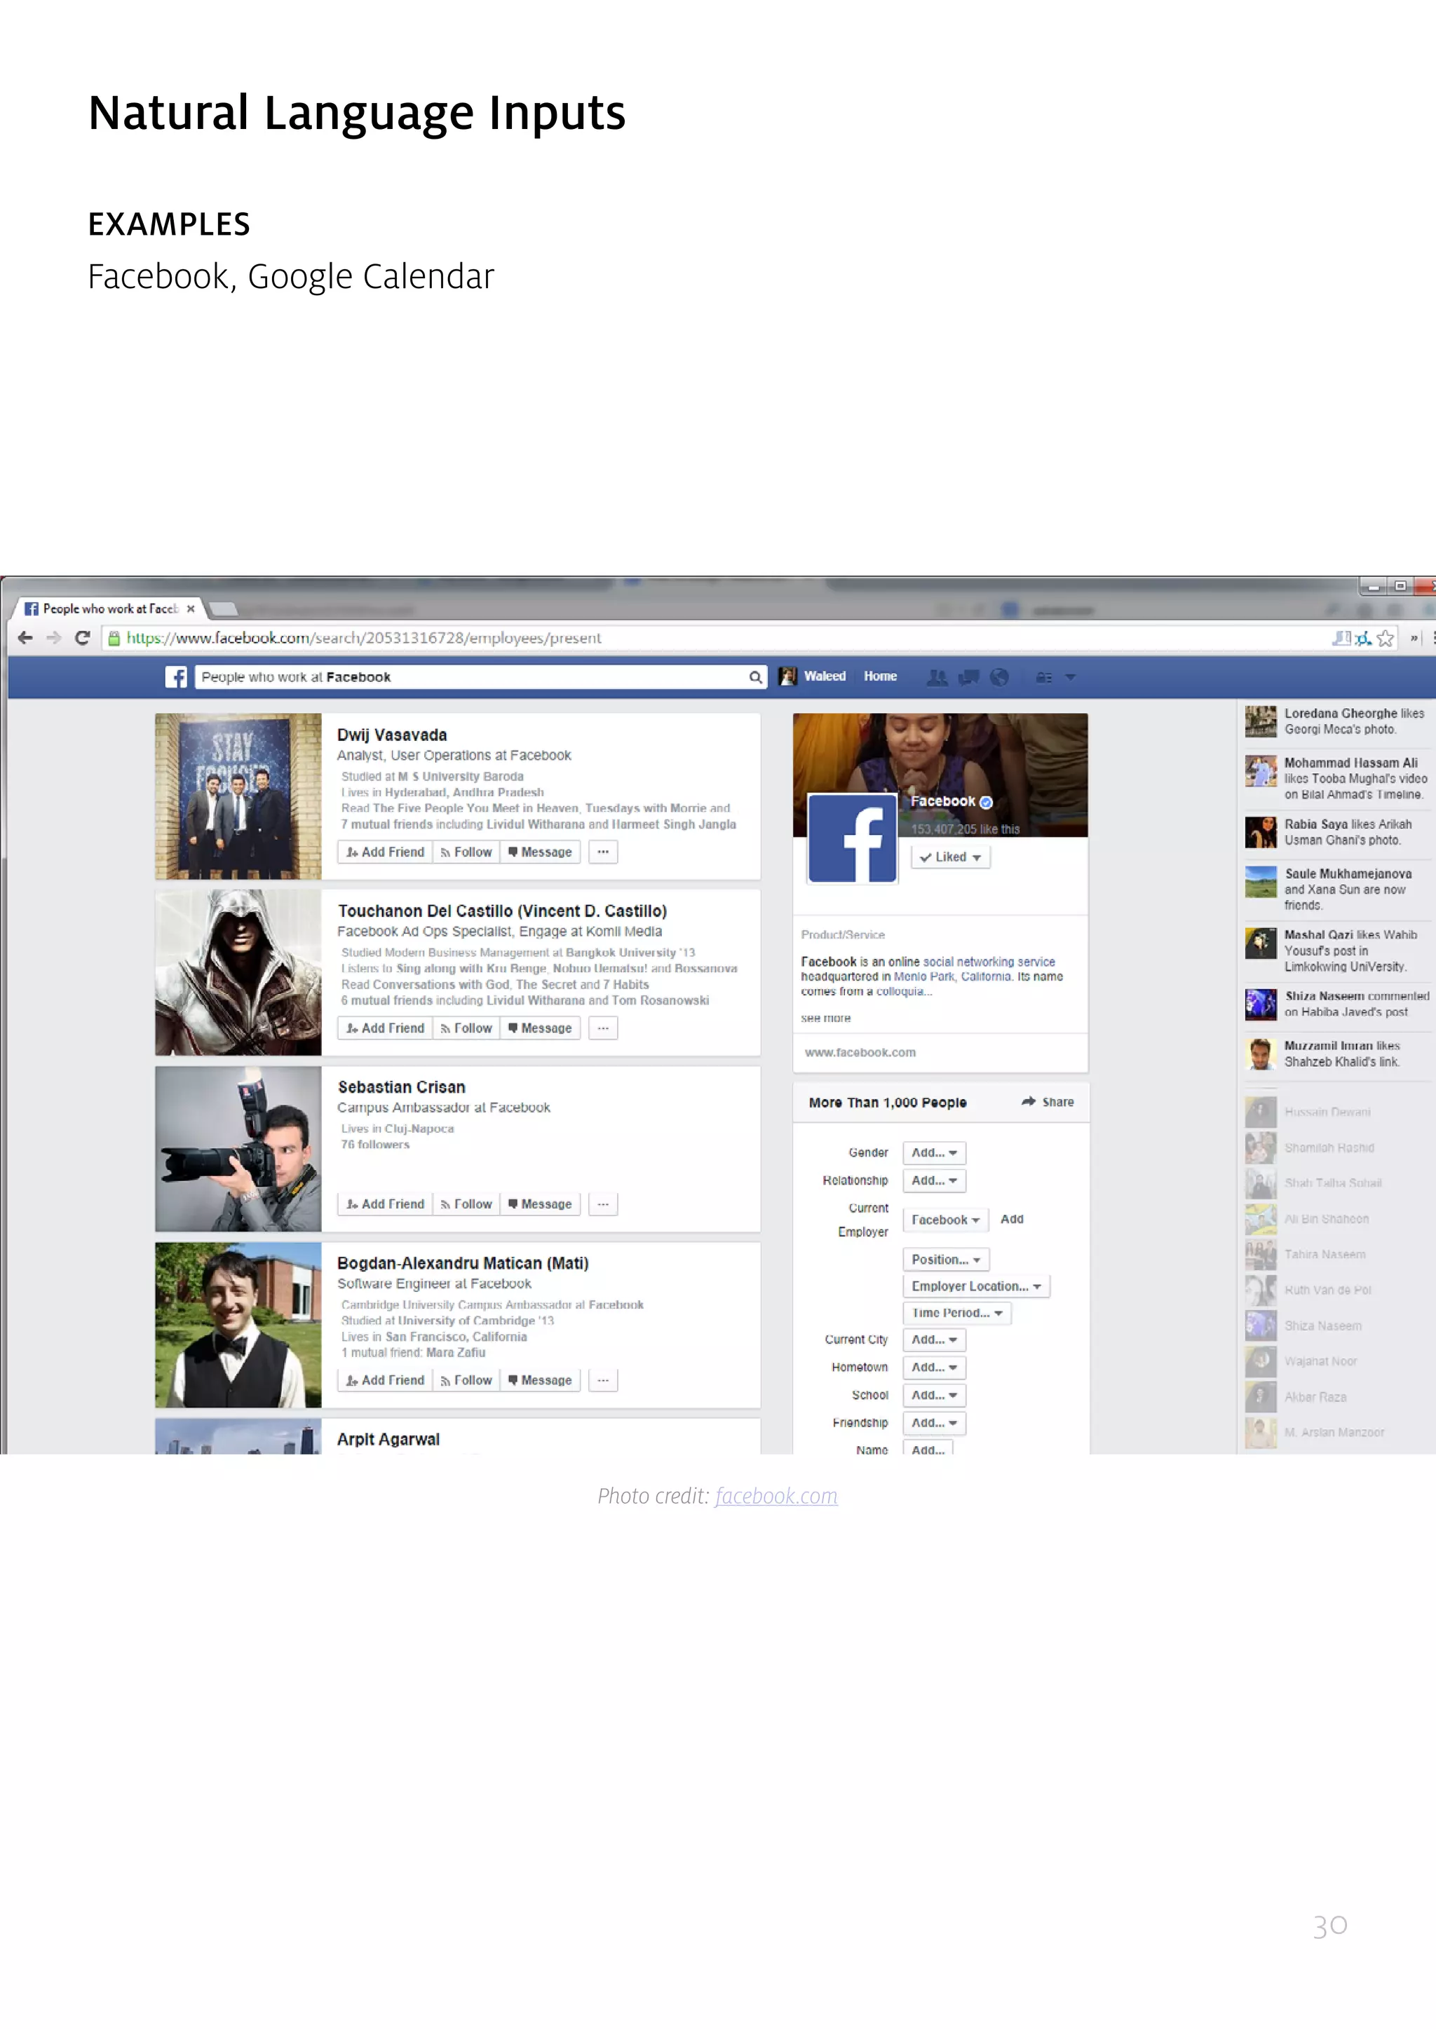Open the Gender Add... filter dropdown

click(x=934, y=1153)
